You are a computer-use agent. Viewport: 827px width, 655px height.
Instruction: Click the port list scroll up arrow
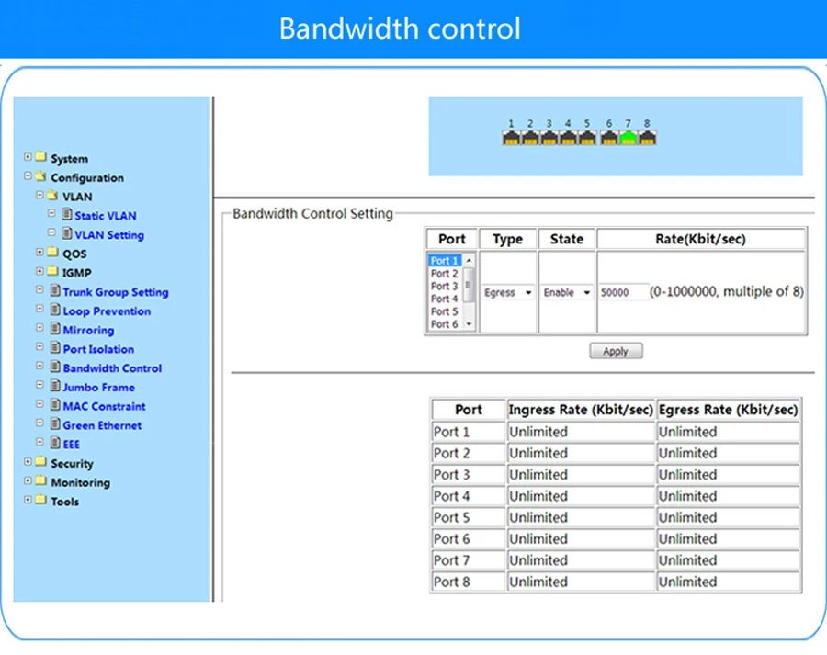pos(469,261)
